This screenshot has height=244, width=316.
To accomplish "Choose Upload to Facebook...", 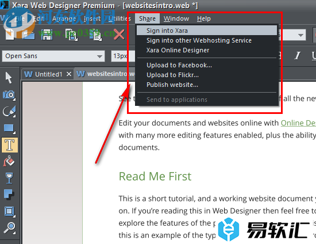I will (x=207, y=65).
